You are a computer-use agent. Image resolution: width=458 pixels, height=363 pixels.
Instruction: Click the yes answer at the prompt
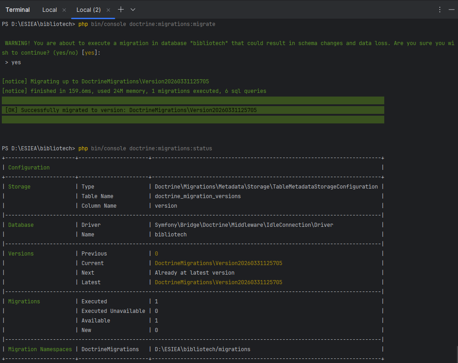click(16, 62)
